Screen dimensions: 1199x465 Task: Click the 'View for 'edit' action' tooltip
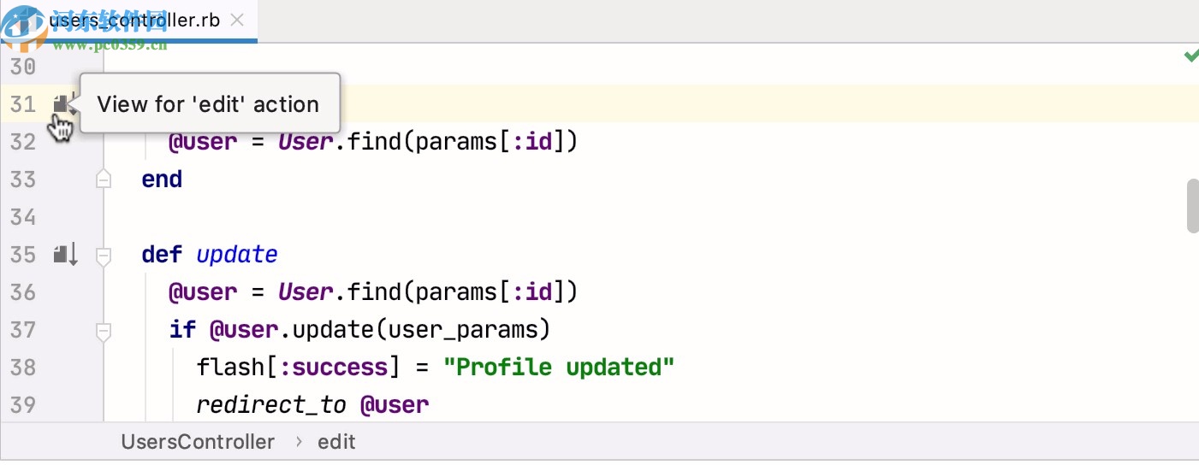(x=208, y=104)
